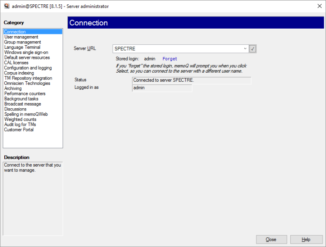Screen dimensions: 326x247
Task: Go to Default server resources
Action: point(27,58)
